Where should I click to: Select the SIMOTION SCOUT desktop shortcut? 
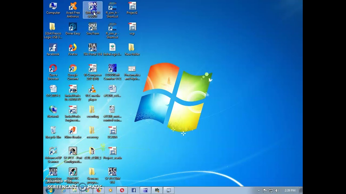pyautogui.click(x=92, y=10)
